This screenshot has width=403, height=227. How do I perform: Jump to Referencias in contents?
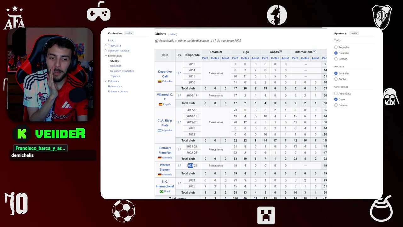[115, 86]
